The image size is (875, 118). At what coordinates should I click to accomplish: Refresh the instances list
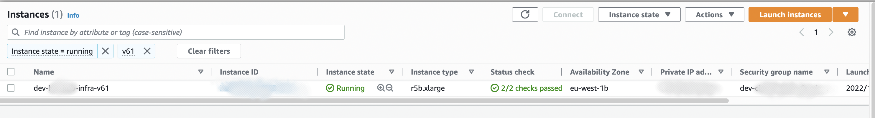[525, 15]
